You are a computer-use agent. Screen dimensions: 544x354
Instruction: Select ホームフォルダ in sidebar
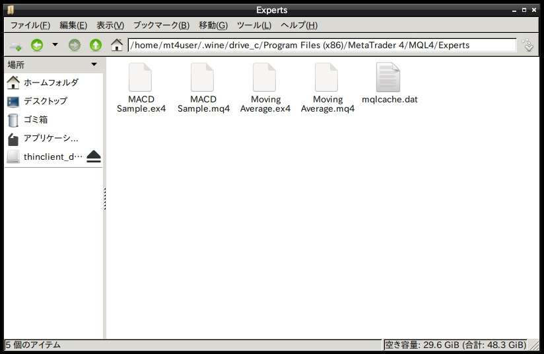click(53, 83)
